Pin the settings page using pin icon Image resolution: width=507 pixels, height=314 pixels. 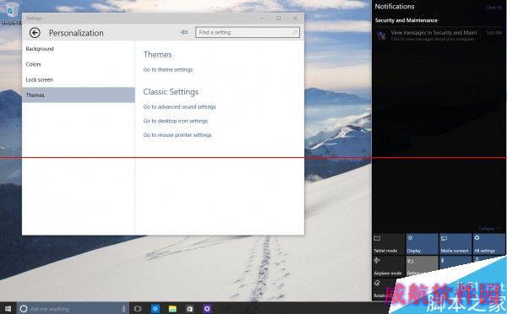184,32
